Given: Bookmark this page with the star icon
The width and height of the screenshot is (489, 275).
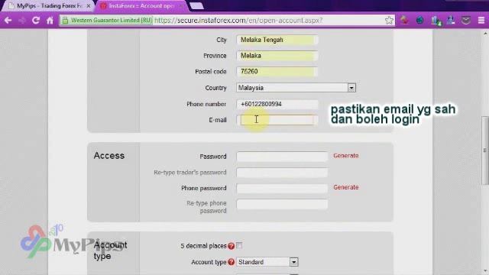Looking at the screenshot, I should (389, 21).
